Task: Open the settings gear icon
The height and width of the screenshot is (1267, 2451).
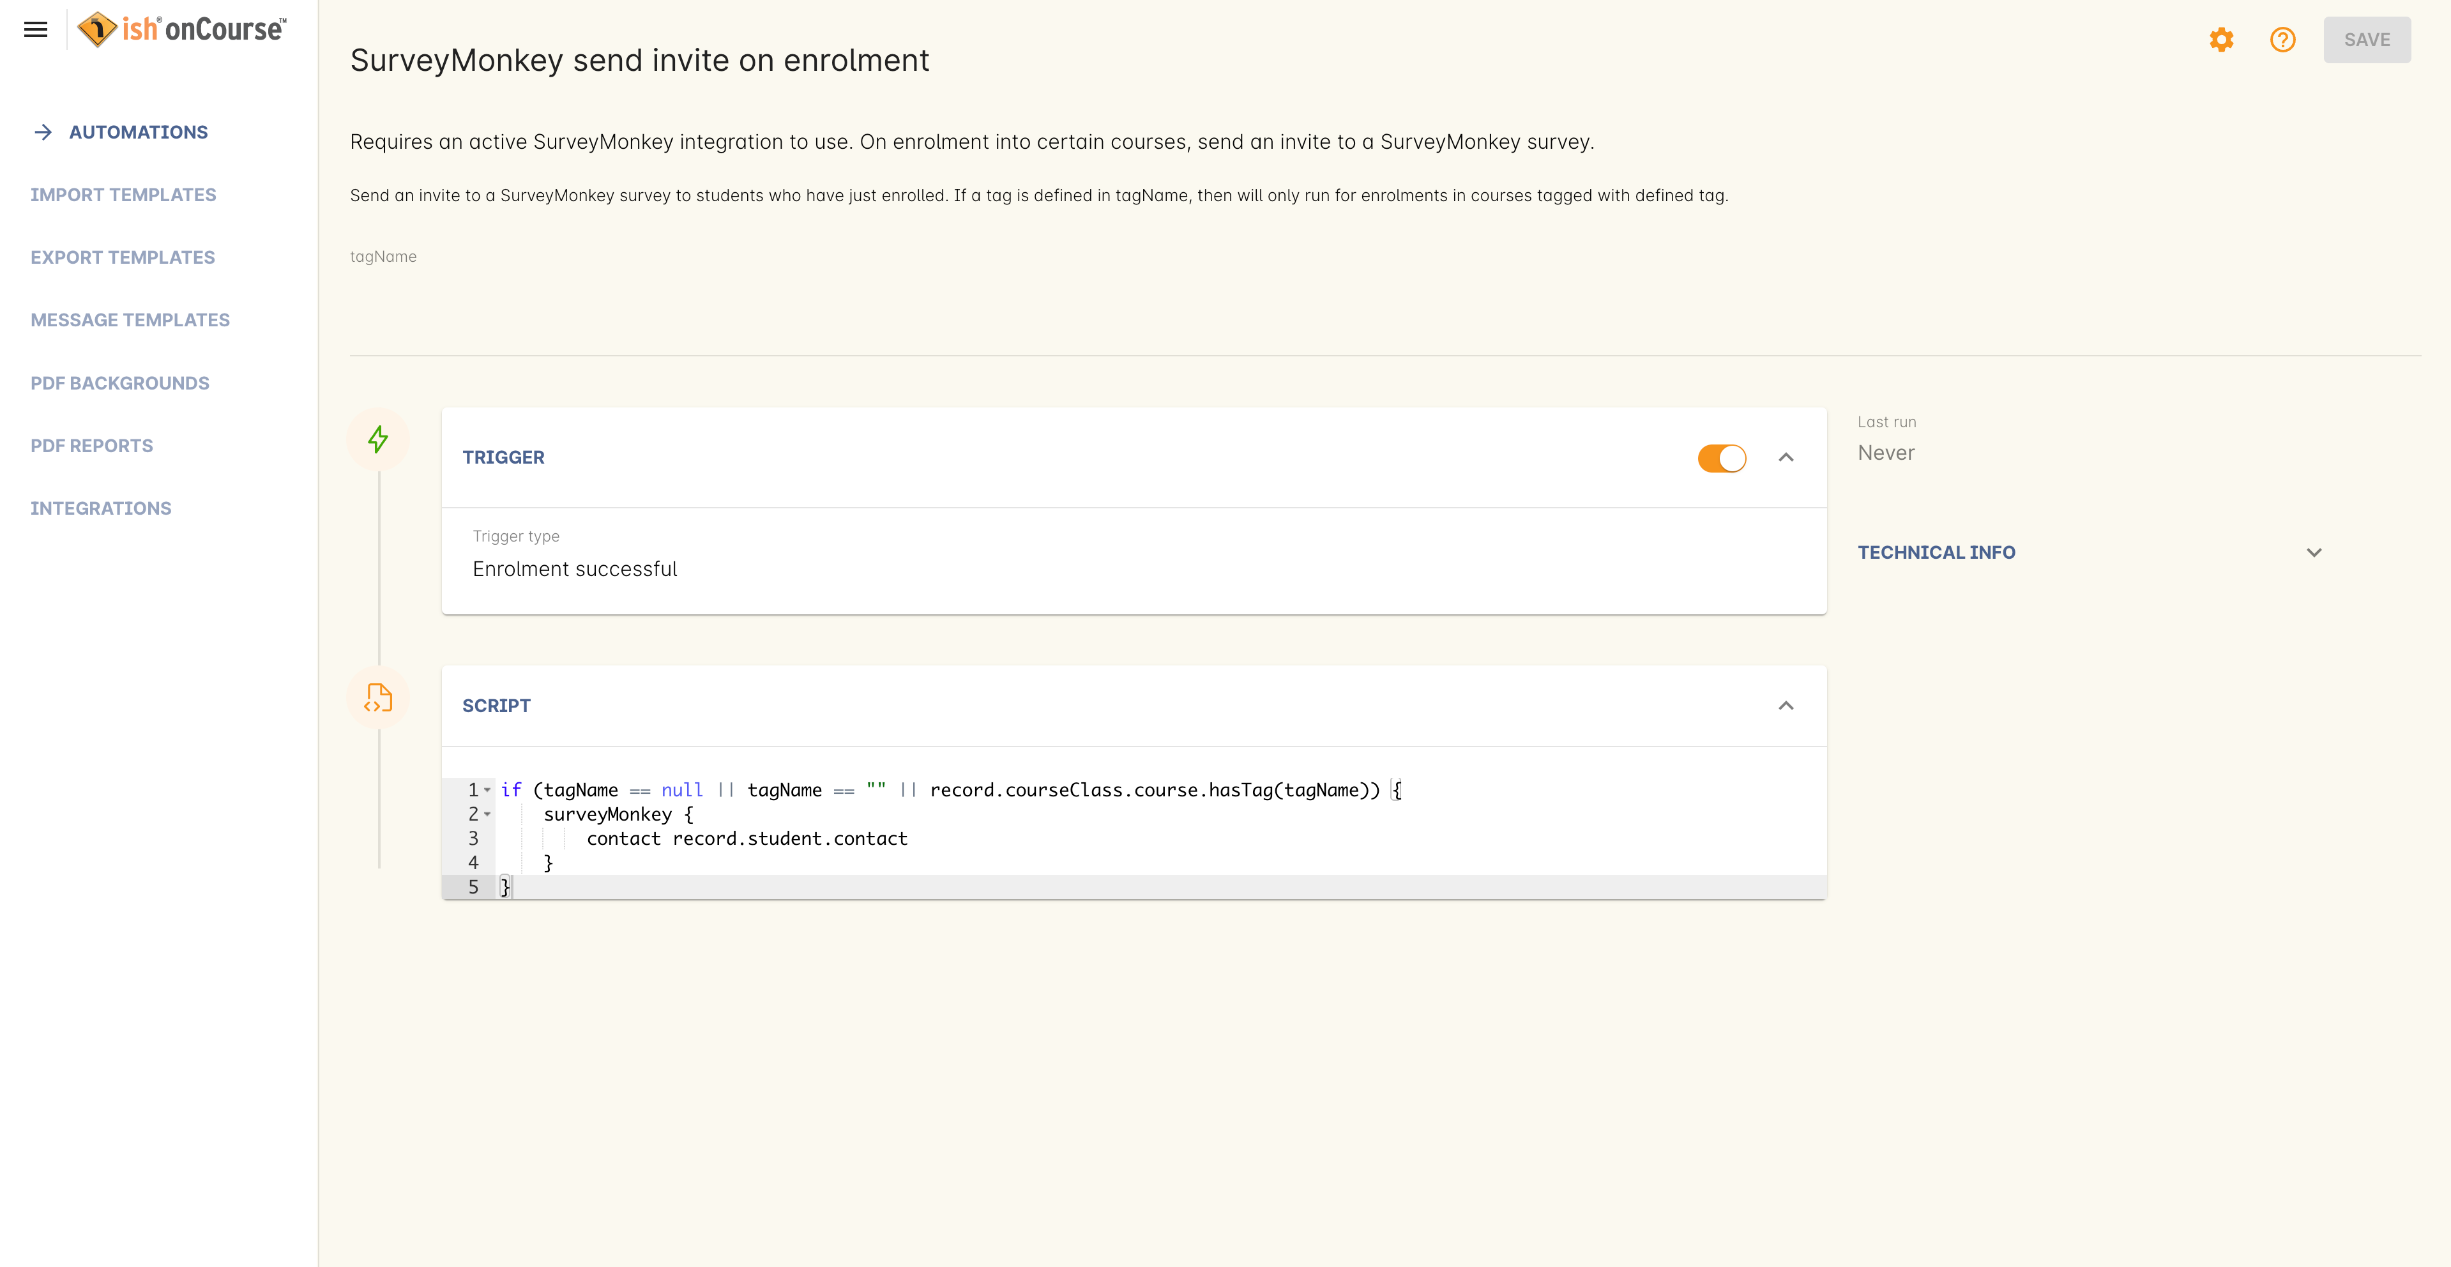Action: 2220,40
